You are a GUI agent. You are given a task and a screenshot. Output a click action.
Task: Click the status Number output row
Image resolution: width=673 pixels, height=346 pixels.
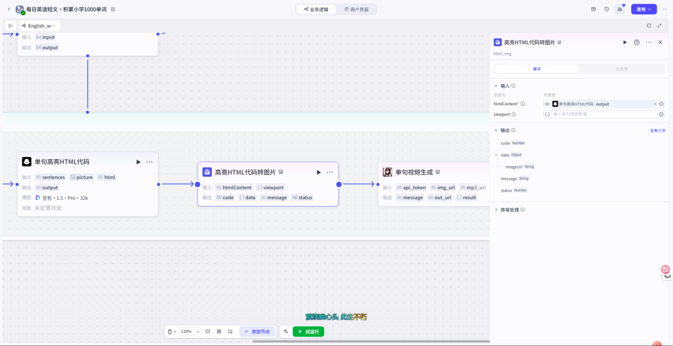coord(514,190)
